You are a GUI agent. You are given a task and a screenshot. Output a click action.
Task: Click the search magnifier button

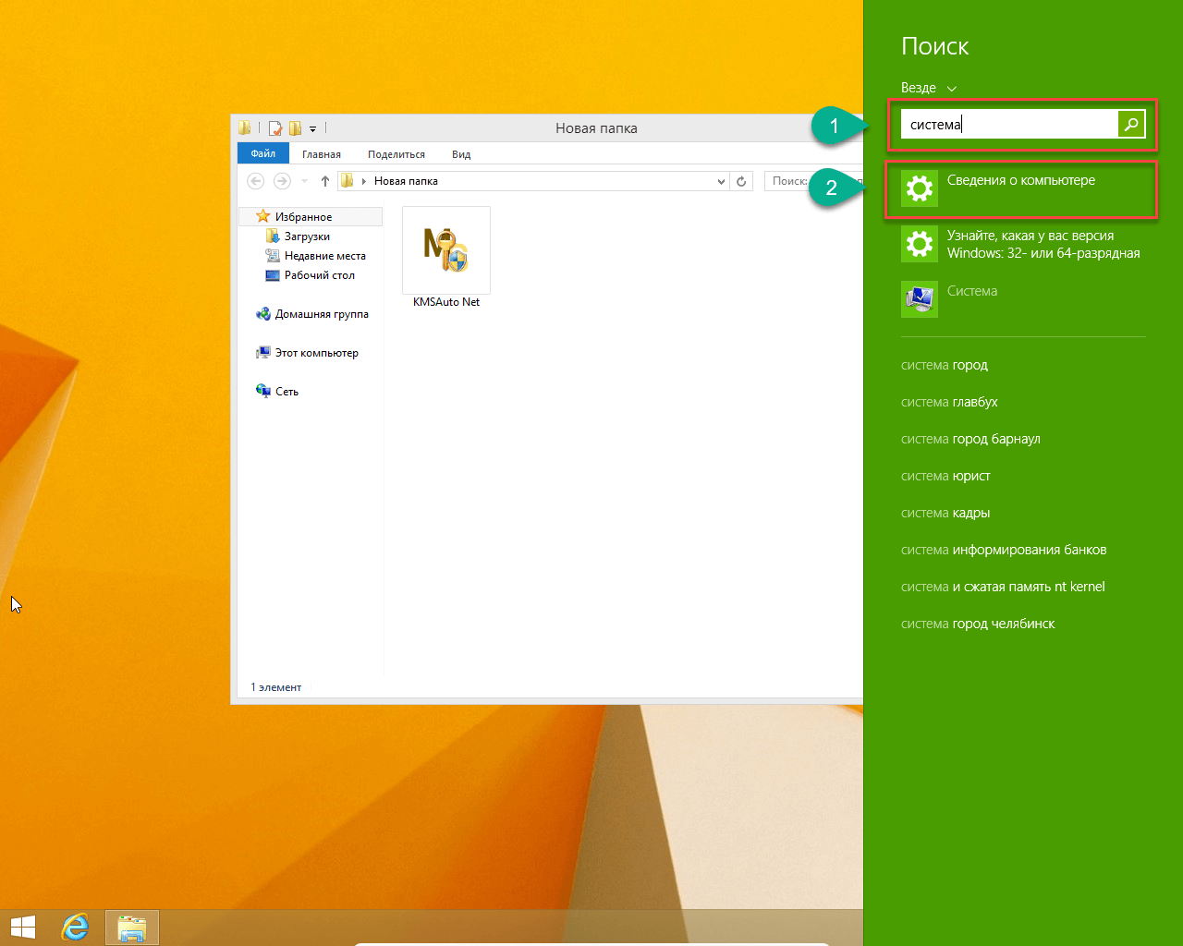click(1131, 124)
